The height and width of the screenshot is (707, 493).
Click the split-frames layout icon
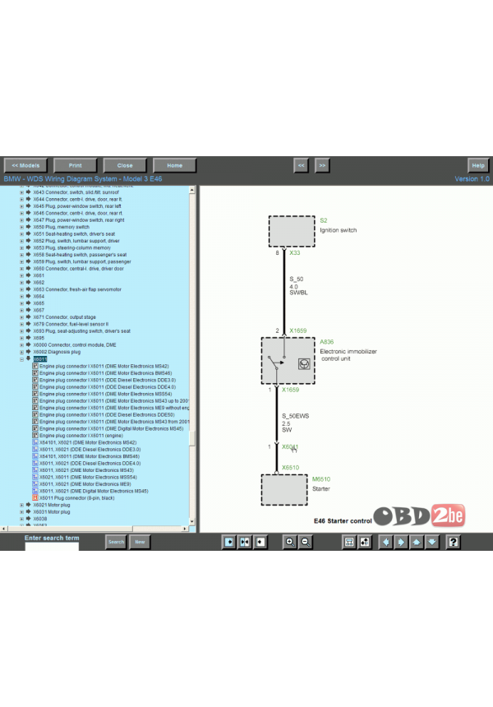pyautogui.click(x=244, y=542)
